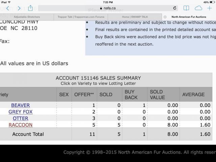Screen dimensions: 216x162
Task: Select the North American Fur Auctions tab
Action: [189, 17]
